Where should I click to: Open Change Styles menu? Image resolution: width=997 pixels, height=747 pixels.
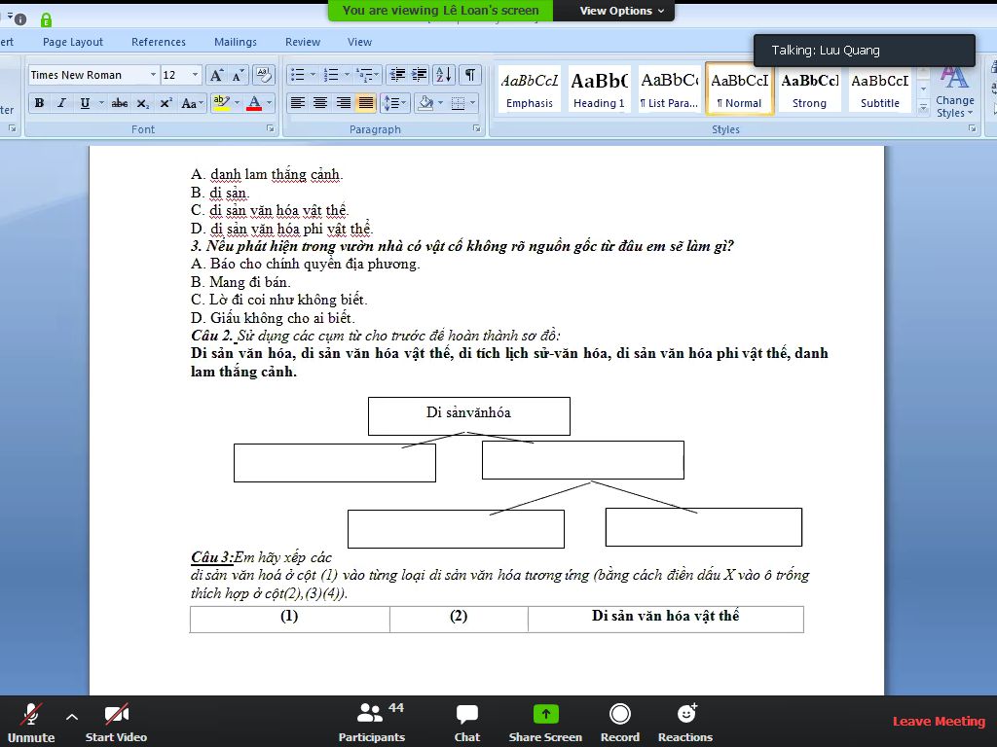[954, 90]
